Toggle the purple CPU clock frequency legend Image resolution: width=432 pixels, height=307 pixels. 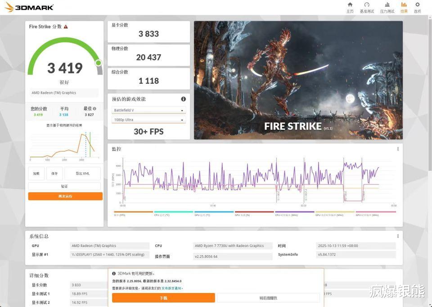(x=294, y=214)
